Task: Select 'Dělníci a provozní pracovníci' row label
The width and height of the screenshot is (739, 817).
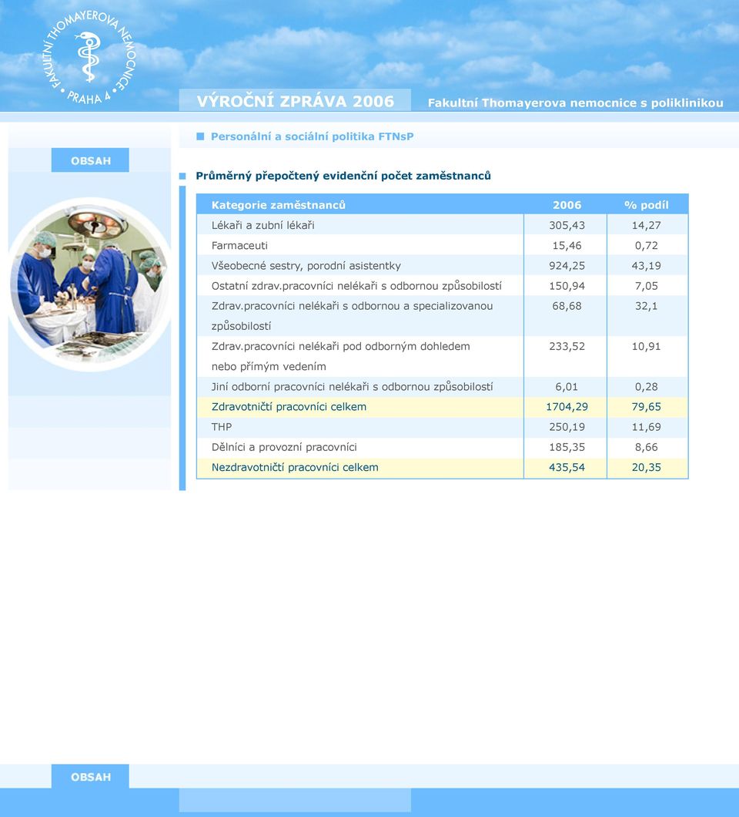Action: point(284,447)
